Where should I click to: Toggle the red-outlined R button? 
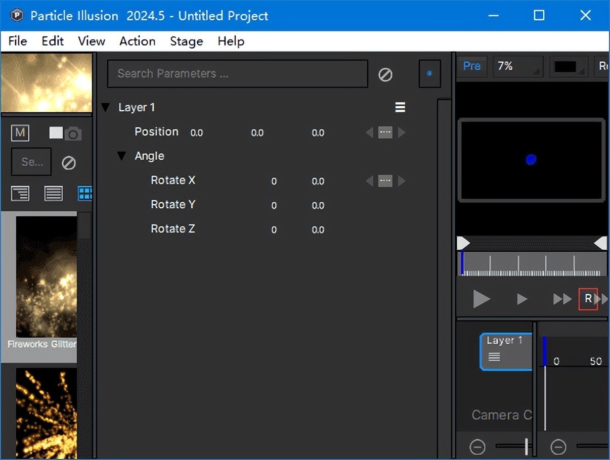tap(588, 299)
